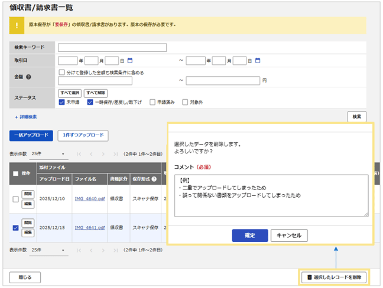Image resolution: width=383 pixels, height=288 pixels.
Task: Uncheck 一時保存/差戻し/取下げ status checkbox
Action: point(90,102)
